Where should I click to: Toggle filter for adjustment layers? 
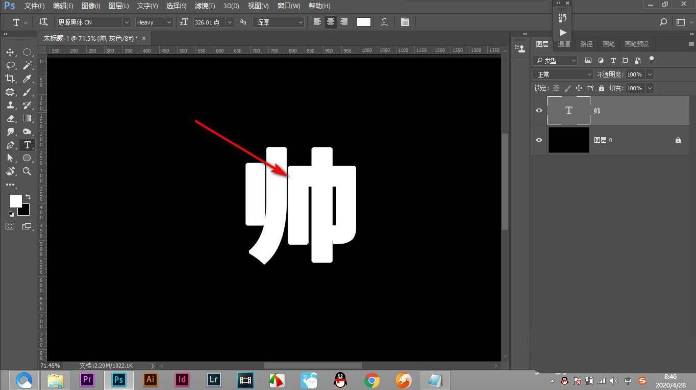tap(601, 60)
